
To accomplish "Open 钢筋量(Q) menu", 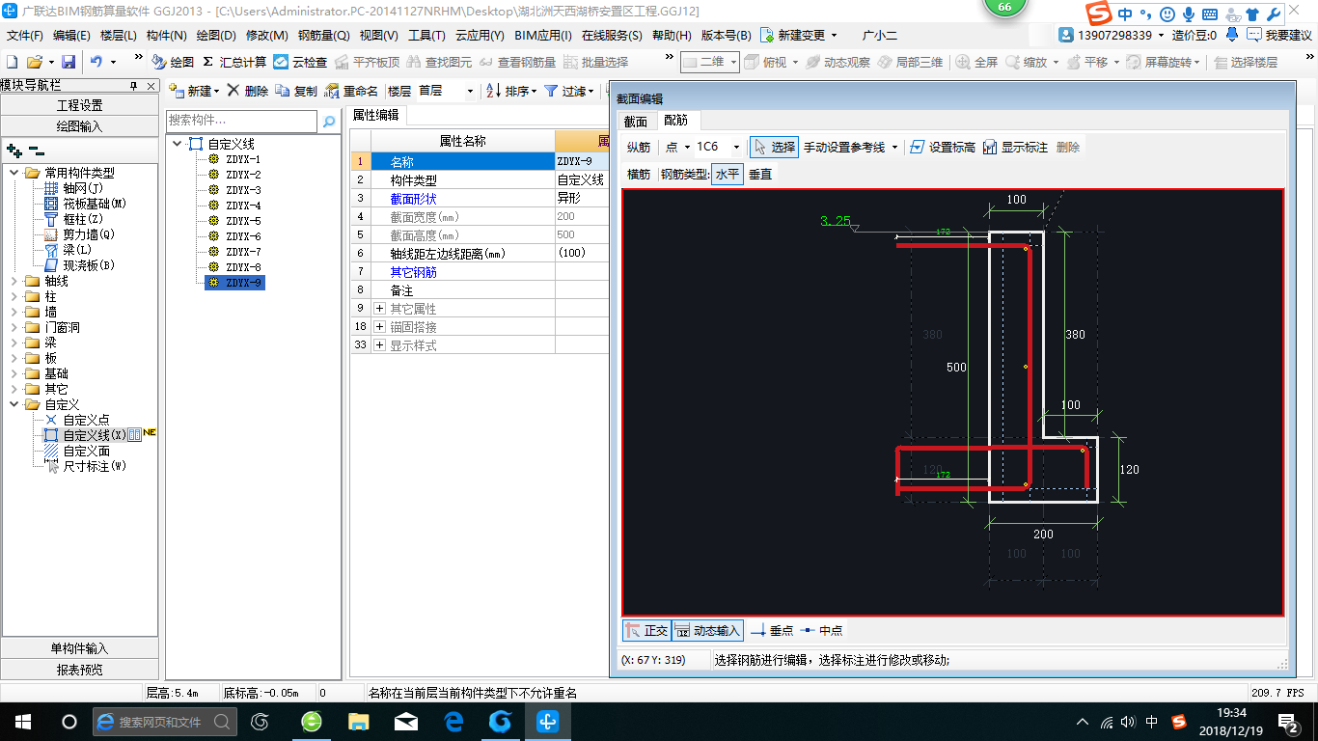I will pos(323,35).
